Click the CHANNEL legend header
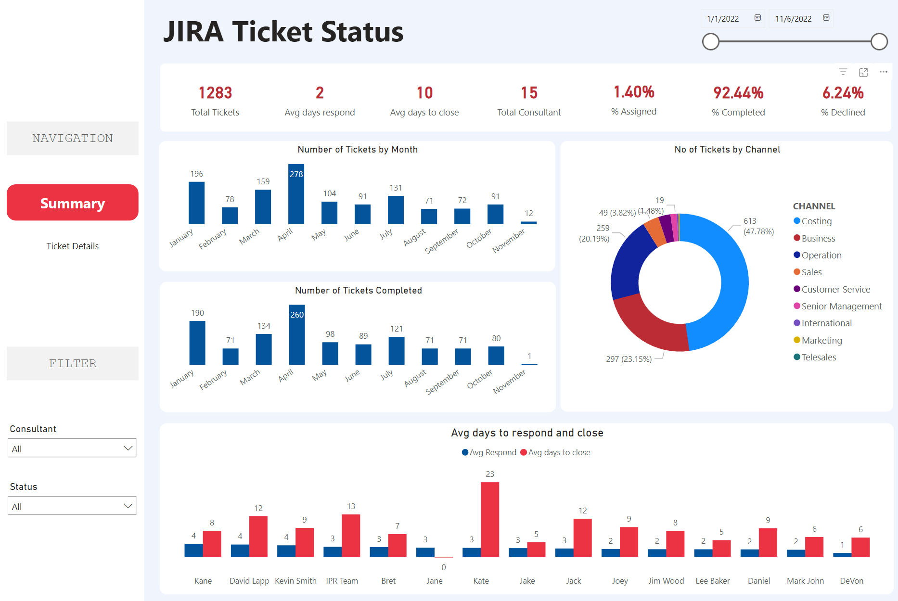The width and height of the screenshot is (898, 601). (814, 206)
